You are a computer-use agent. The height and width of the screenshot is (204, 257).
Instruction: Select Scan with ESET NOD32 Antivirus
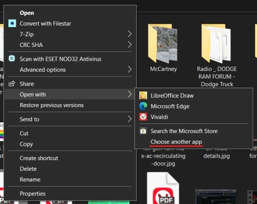70,59
